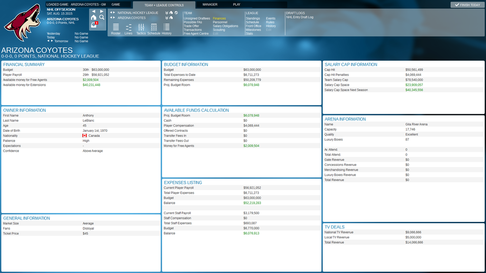Open the search magnifier icon

[x=102, y=18]
